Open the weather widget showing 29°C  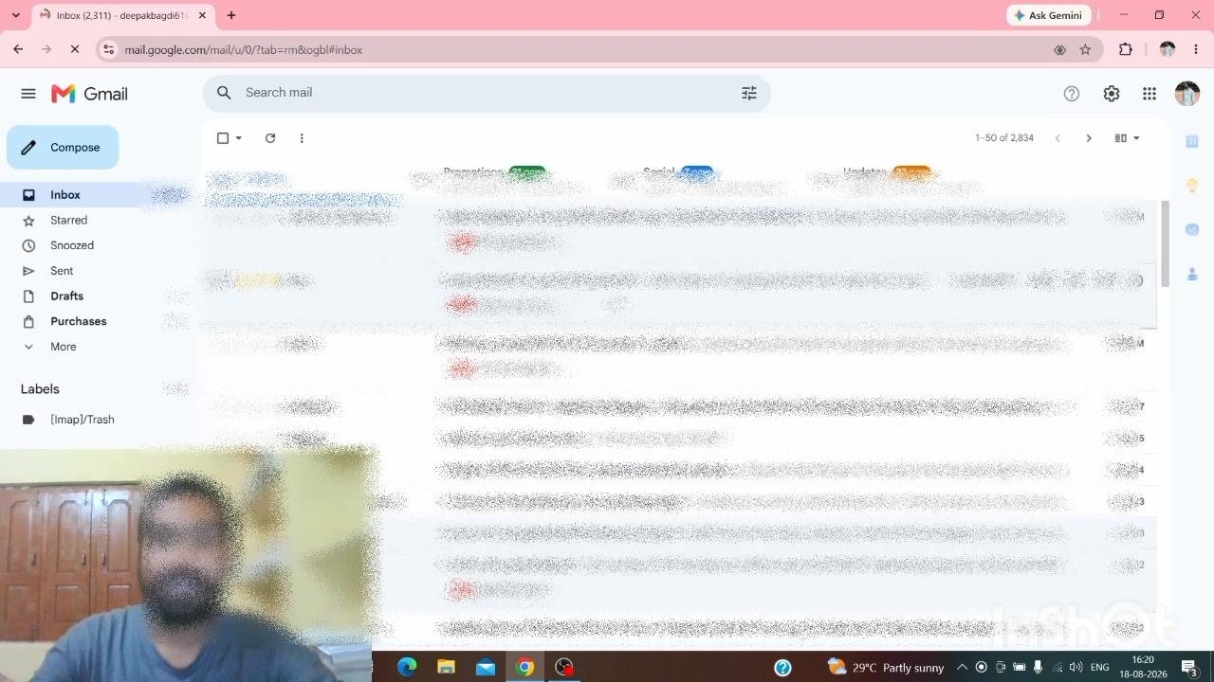pos(886,667)
